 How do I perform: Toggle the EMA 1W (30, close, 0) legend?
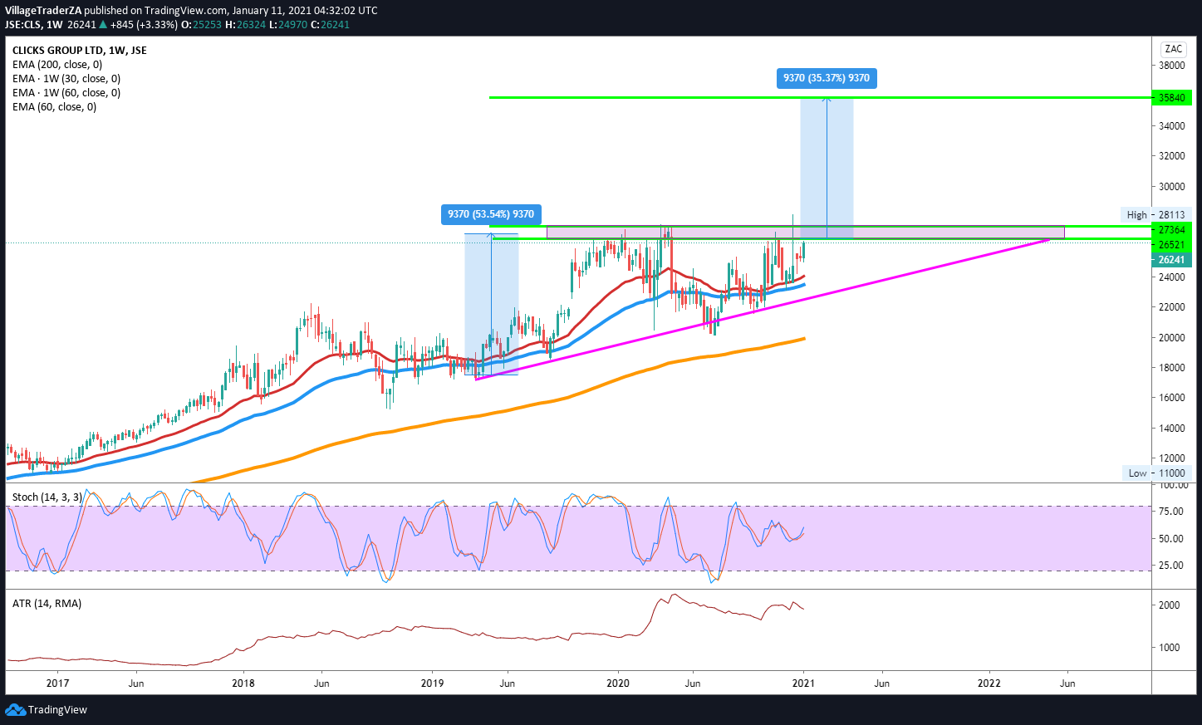click(x=66, y=79)
